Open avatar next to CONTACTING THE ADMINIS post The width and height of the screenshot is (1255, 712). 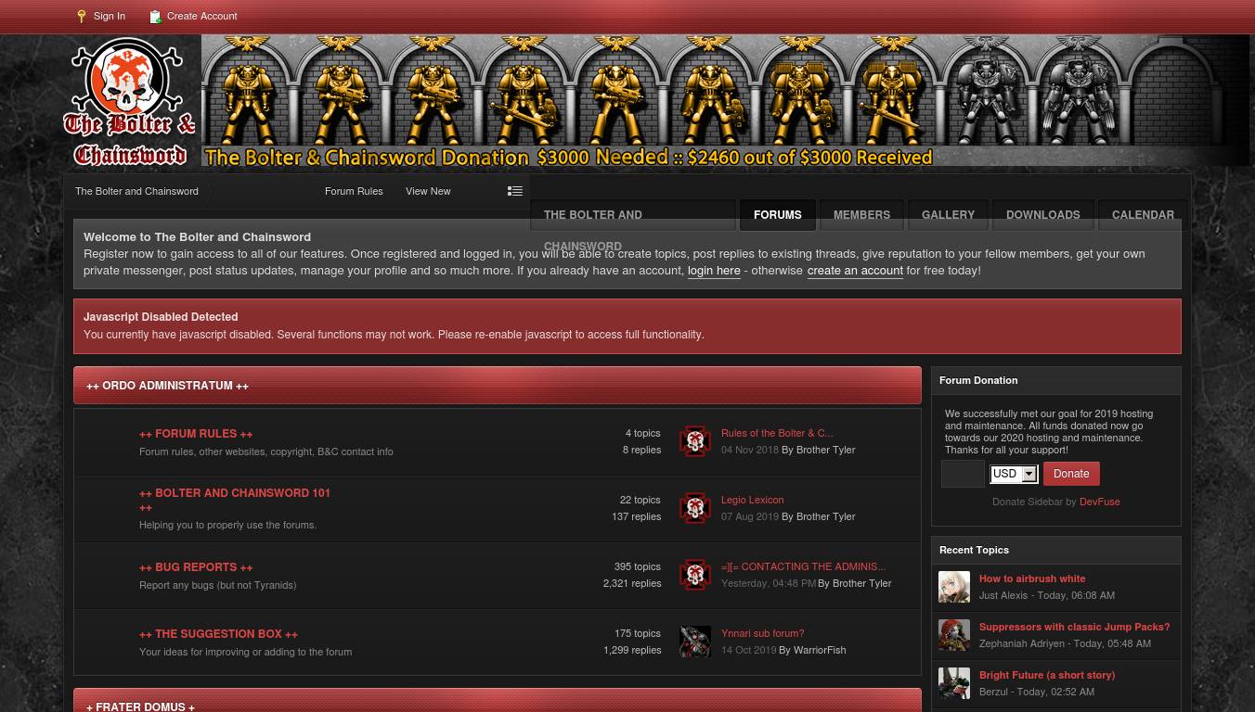pyautogui.click(x=695, y=575)
